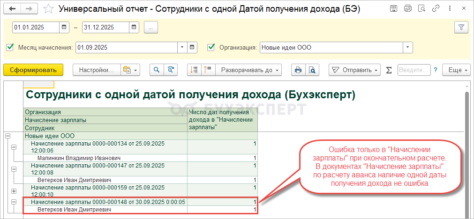Open the Отправить menu

tap(354, 70)
